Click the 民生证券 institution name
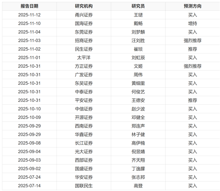This screenshot has height=191, width=220. (84, 49)
